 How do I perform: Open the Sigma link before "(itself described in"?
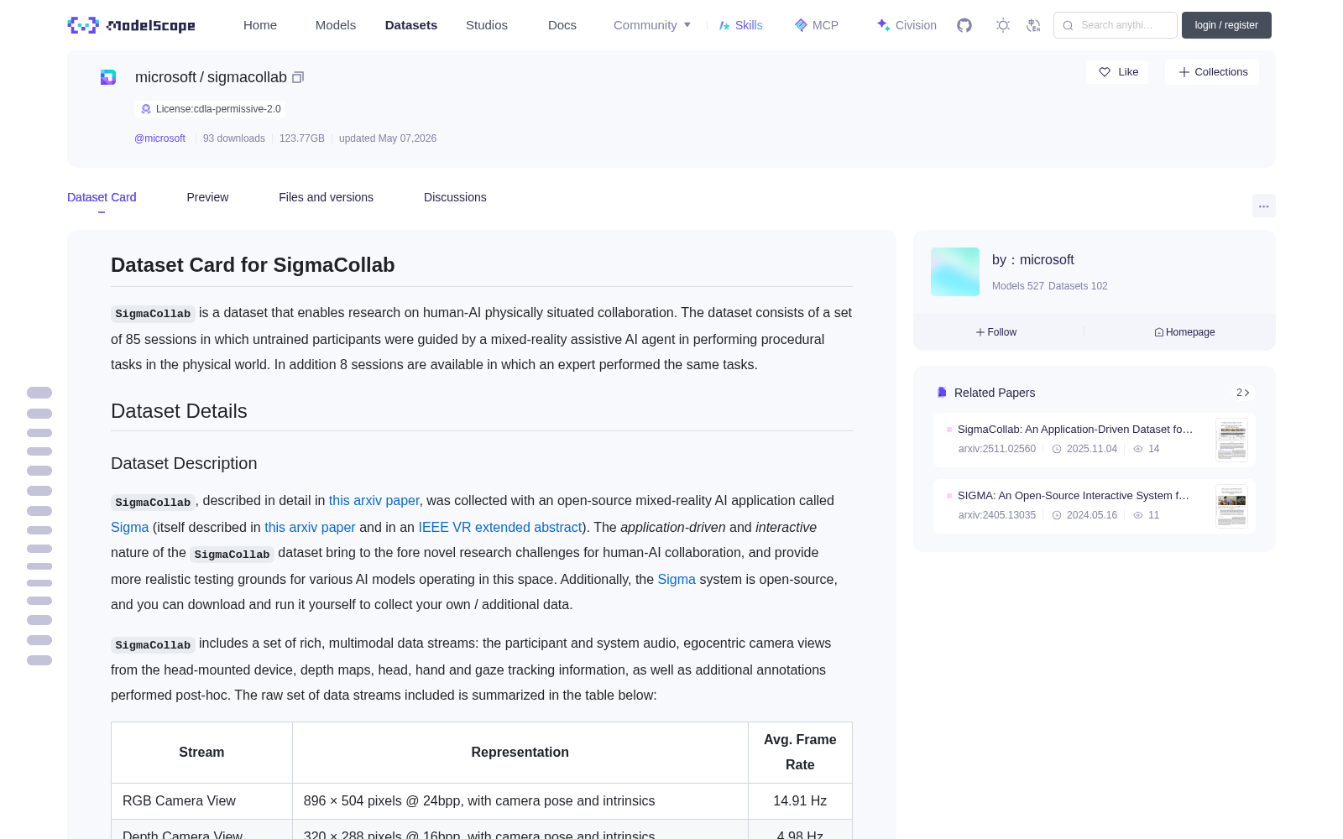point(129,527)
